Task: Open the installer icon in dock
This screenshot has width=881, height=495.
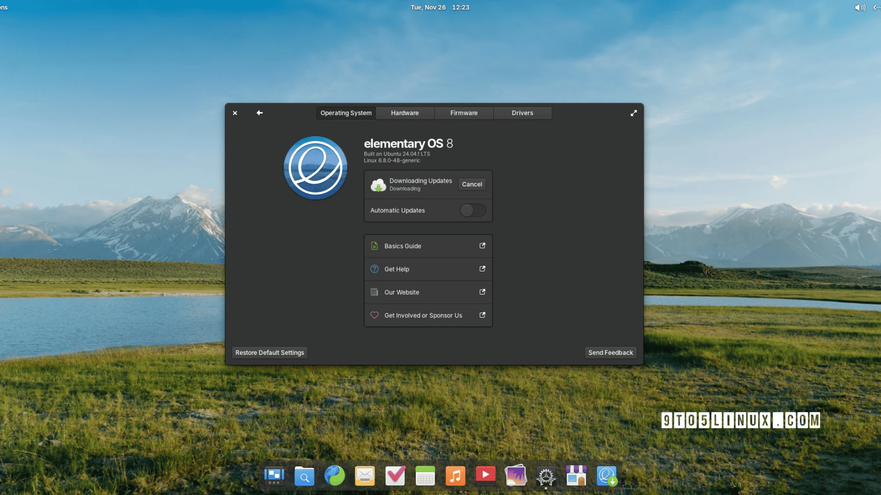Action: pos(607,476)
